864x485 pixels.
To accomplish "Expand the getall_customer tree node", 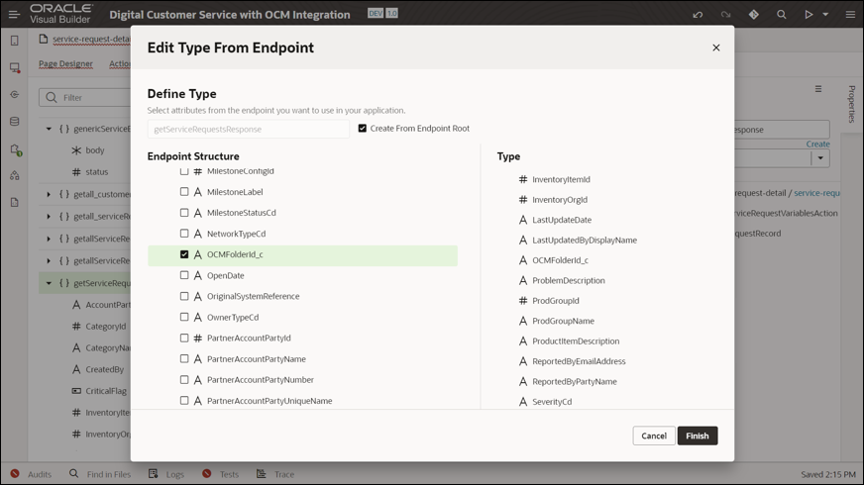I will coord(49,194).
